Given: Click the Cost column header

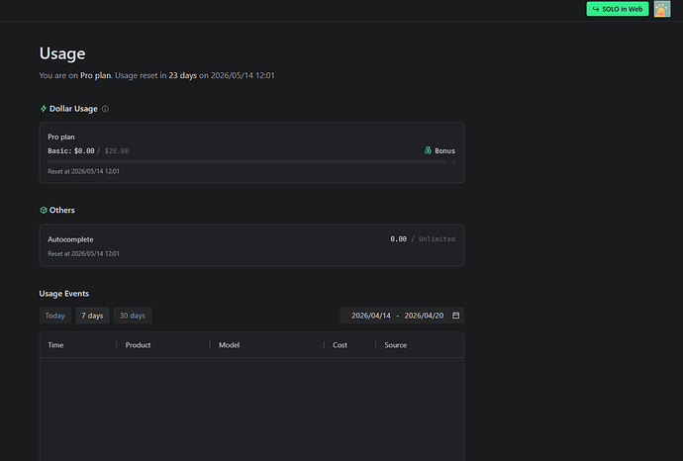Looking at the screenshot, I should pos(340,345).
